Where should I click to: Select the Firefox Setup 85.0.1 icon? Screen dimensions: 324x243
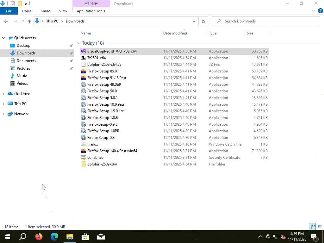pos(84,71)
